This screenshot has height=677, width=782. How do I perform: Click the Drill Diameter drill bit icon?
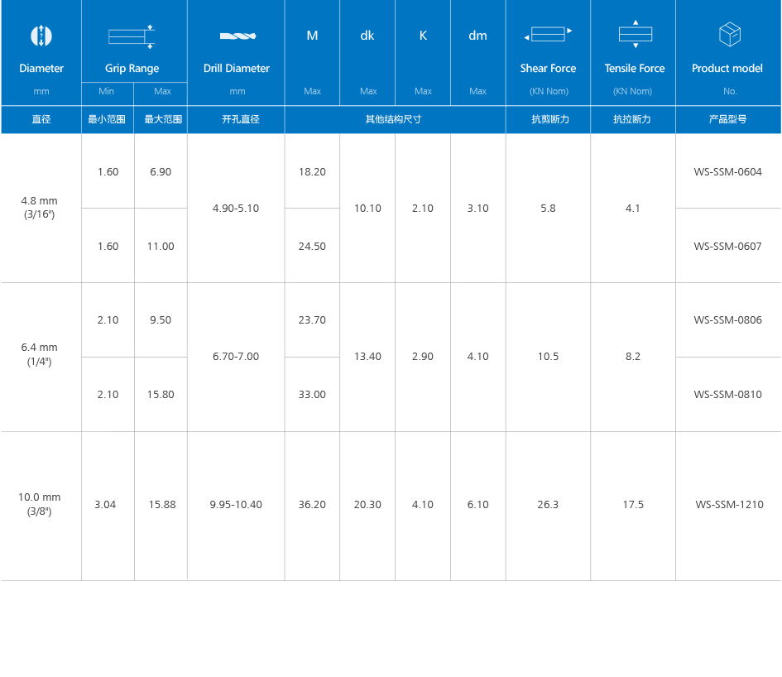[237, 36]
